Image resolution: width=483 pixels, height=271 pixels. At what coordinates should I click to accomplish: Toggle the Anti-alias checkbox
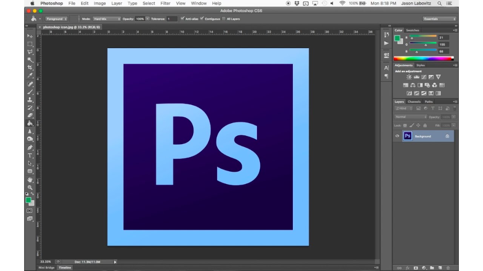[183, 18]
